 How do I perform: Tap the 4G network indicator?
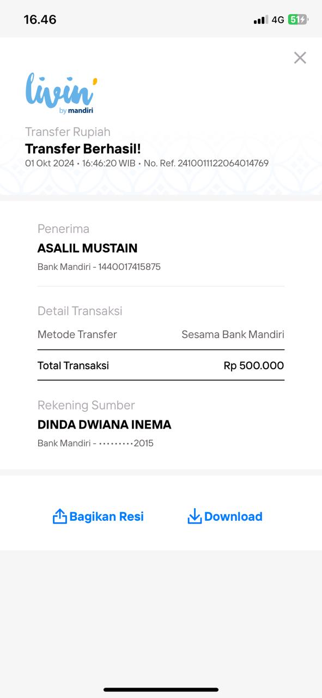point(278,20)
